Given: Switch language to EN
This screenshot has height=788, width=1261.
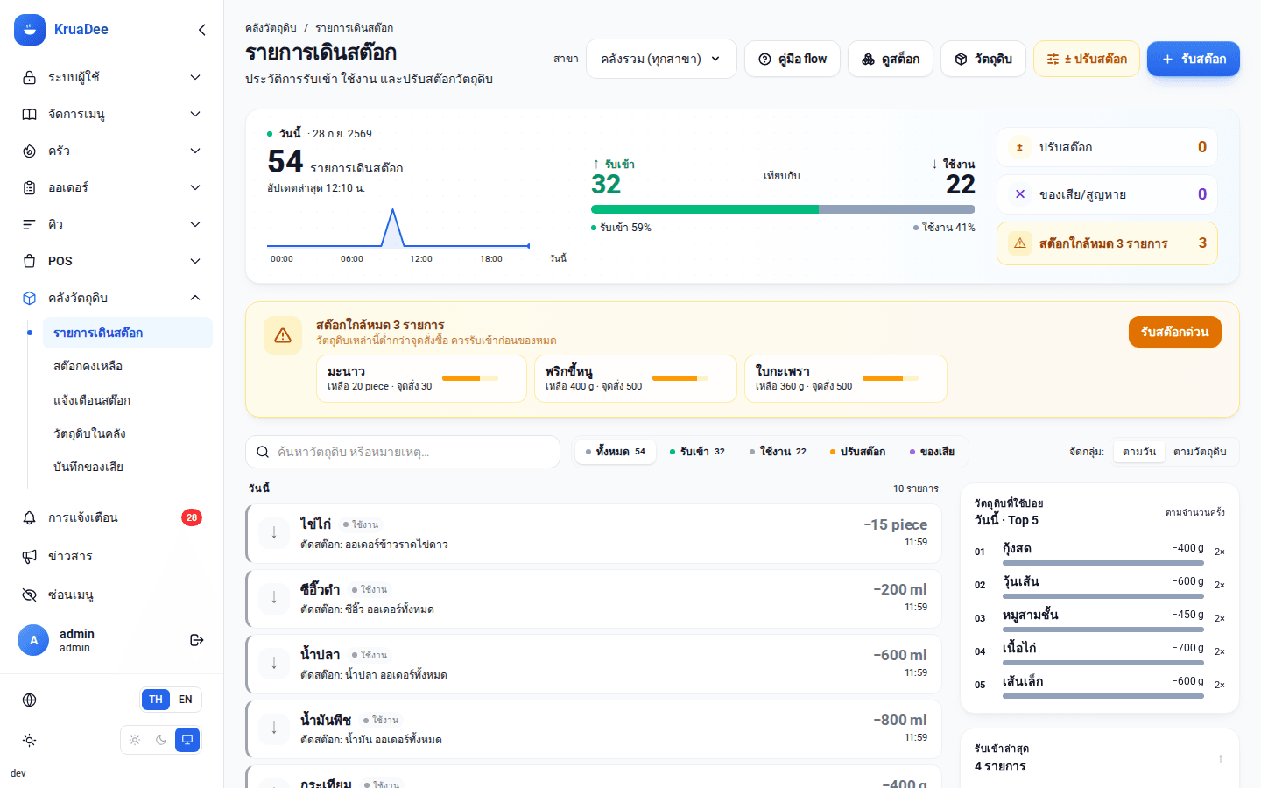Looking at the screenshot, I should [x=186, y=700].
